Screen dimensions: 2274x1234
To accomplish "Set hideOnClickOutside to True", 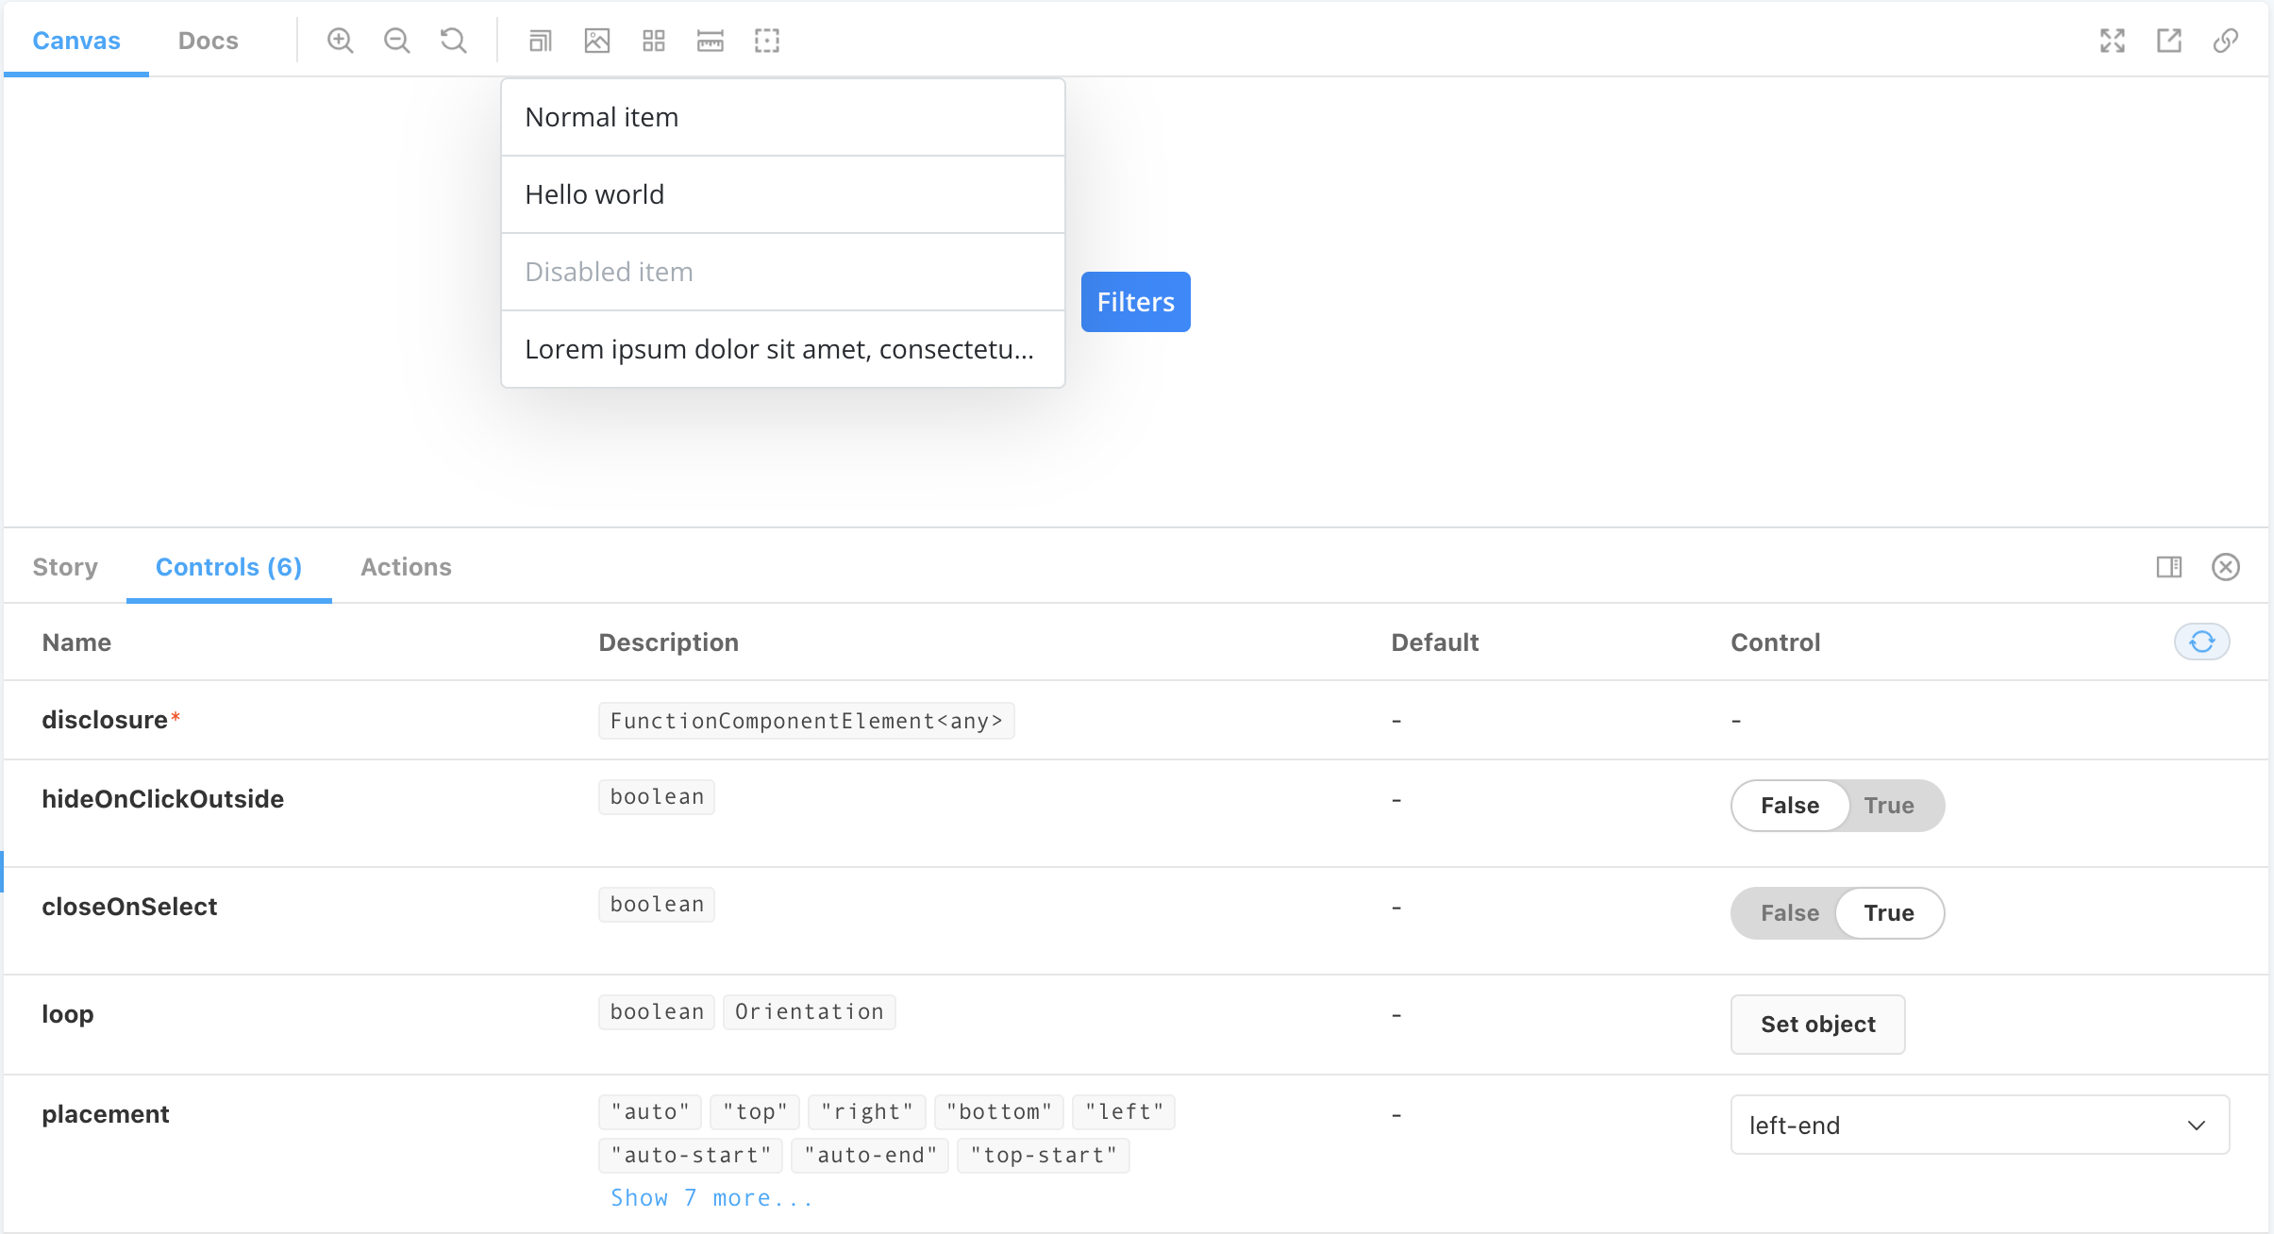I will pos(1889,806).
